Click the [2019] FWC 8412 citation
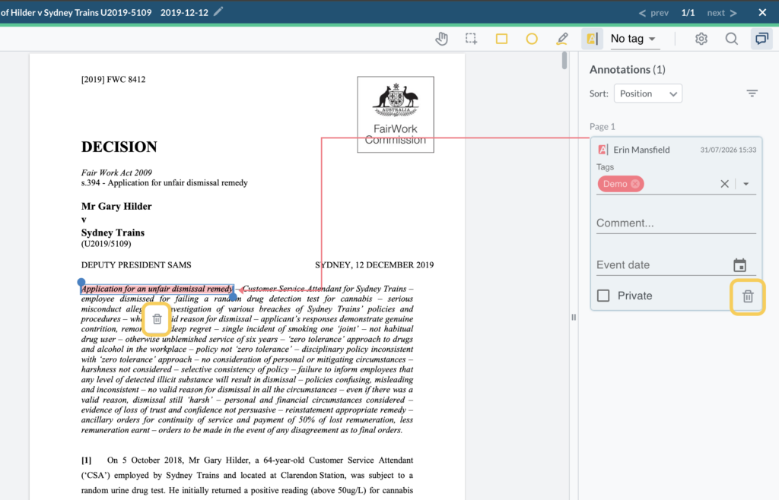 (x=113, y=79)
